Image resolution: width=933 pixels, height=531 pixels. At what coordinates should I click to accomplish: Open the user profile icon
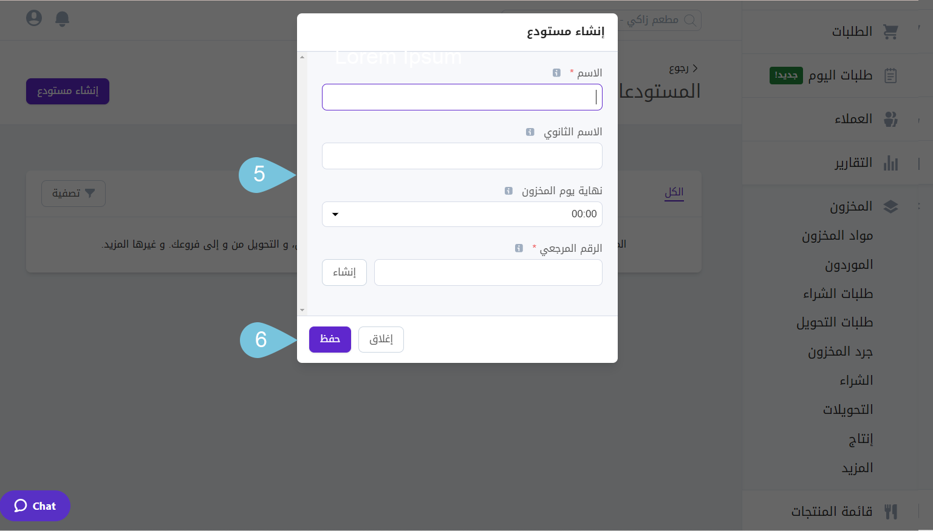(x=34, y=18)
